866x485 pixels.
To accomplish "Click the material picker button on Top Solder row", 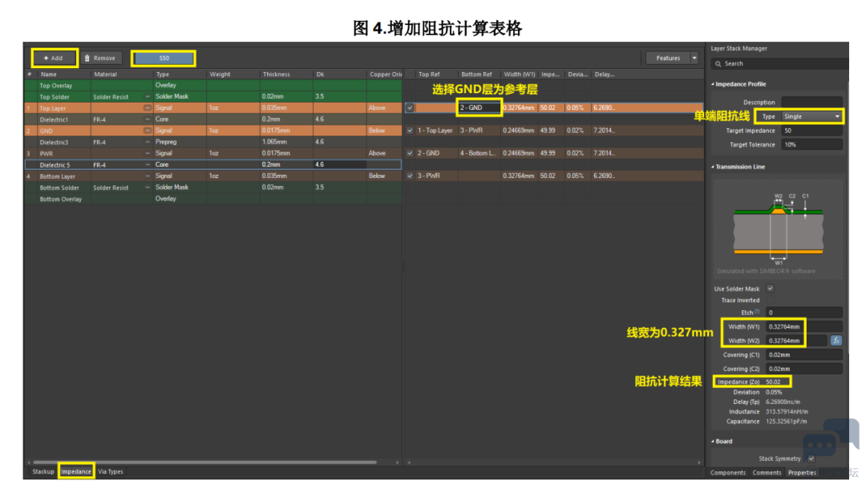I will (148, 97).
